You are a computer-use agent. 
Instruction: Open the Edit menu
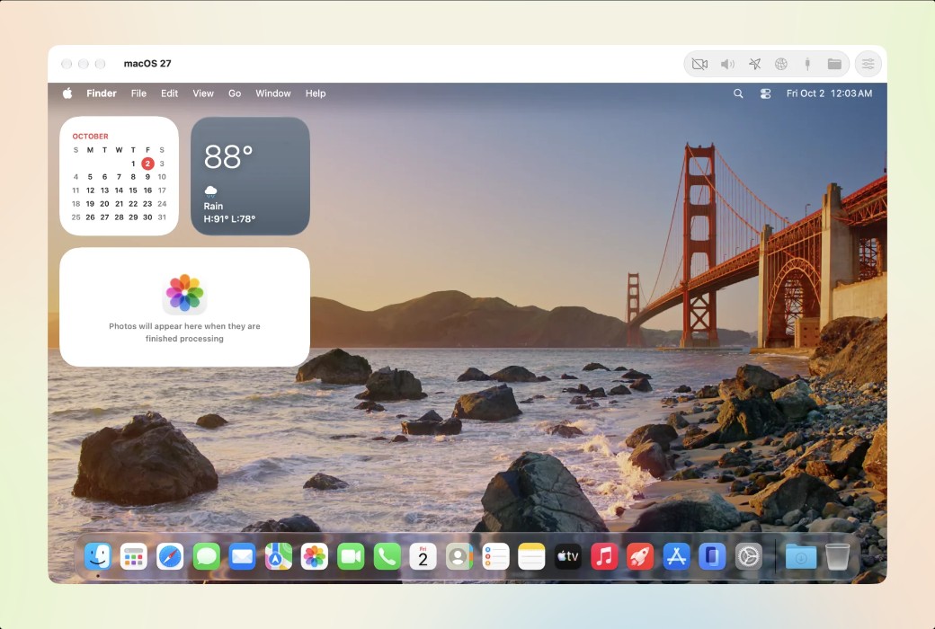pyautogui.click(x=169, y=93)
